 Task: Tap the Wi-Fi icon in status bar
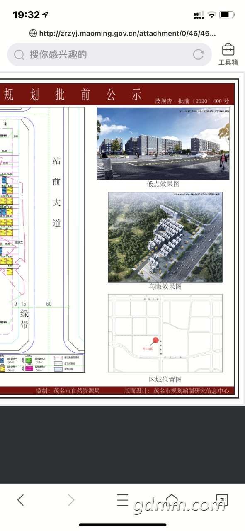click(x=212, y=15)
